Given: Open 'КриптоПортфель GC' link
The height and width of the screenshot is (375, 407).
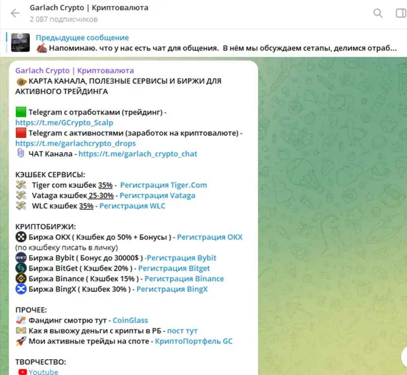Looking at the screenshot, I should point(194,341).
